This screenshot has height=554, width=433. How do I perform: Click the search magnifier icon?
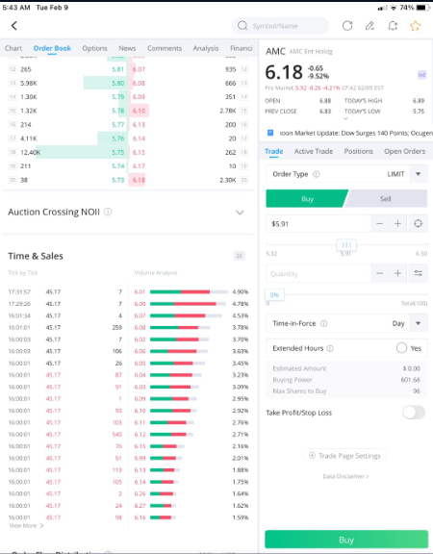coord(242,26)
